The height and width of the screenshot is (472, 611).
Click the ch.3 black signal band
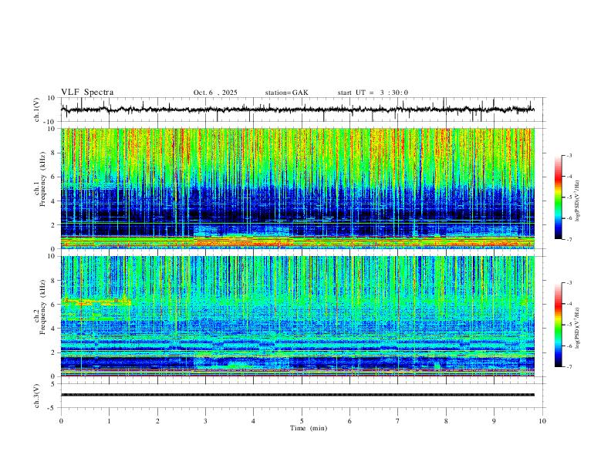[298, 395]
